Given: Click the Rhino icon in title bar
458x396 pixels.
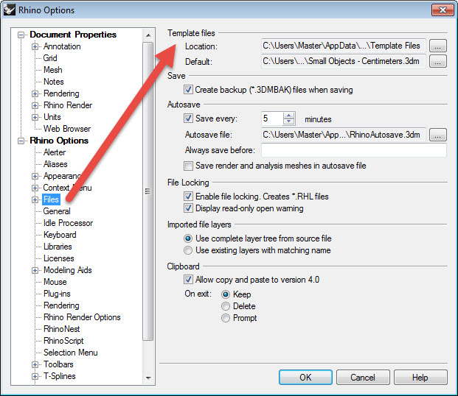Looking at the screenshot, I should (x=9, y=10).
